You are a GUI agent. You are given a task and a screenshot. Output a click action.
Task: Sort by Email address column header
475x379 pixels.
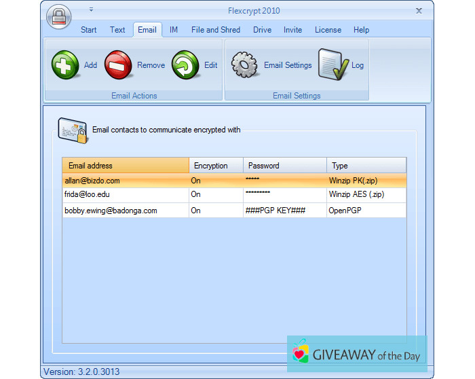click(x=126, y=166)
